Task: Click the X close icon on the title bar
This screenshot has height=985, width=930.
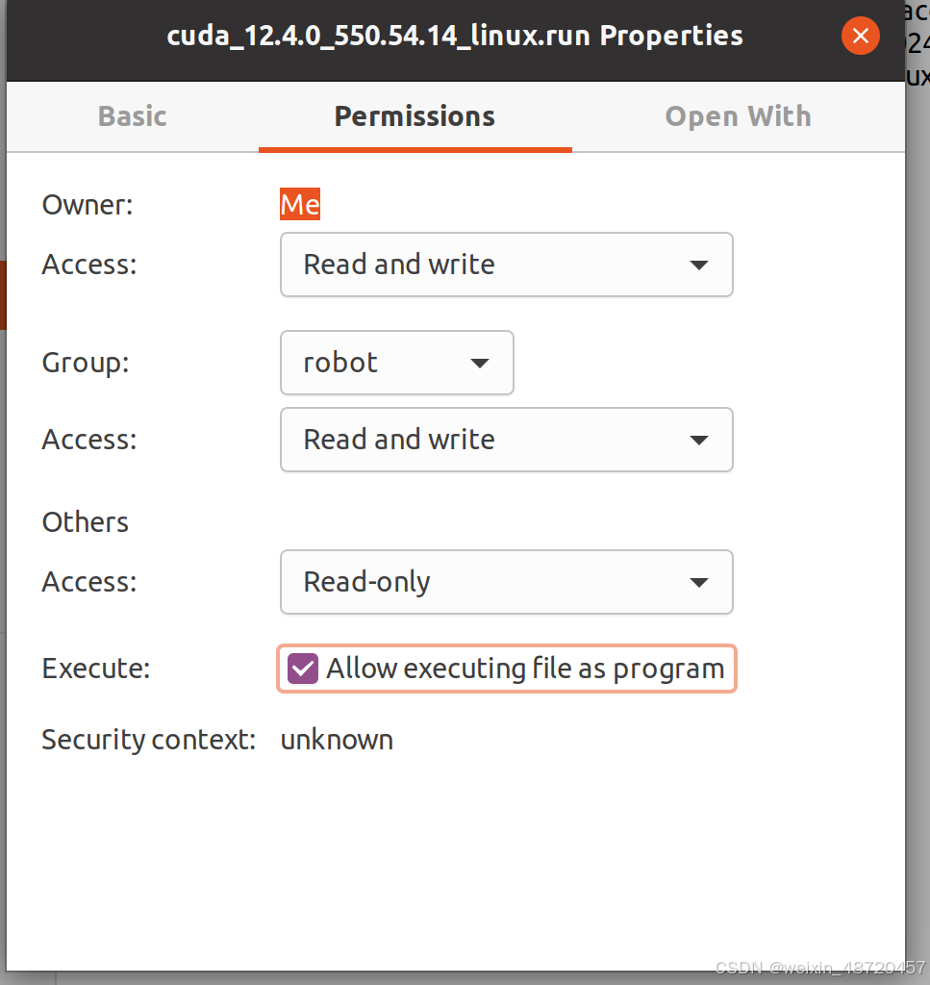Action: tap(860, 36)
